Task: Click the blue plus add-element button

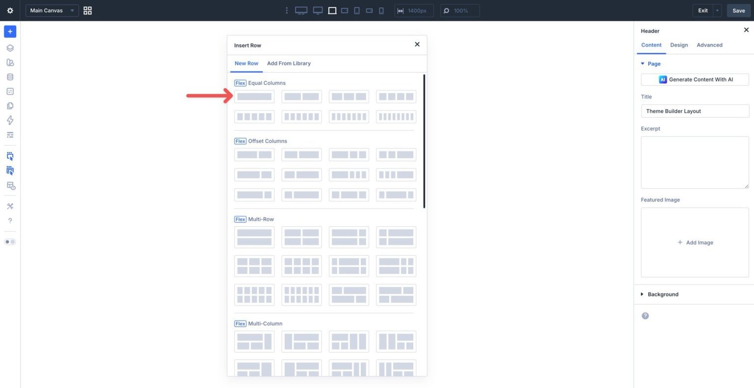Action: (x=10, y=31)
